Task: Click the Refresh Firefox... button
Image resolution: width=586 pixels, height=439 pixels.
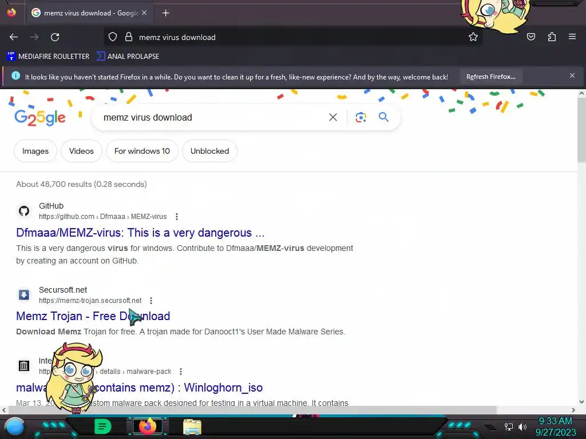Action: point(490,77)
